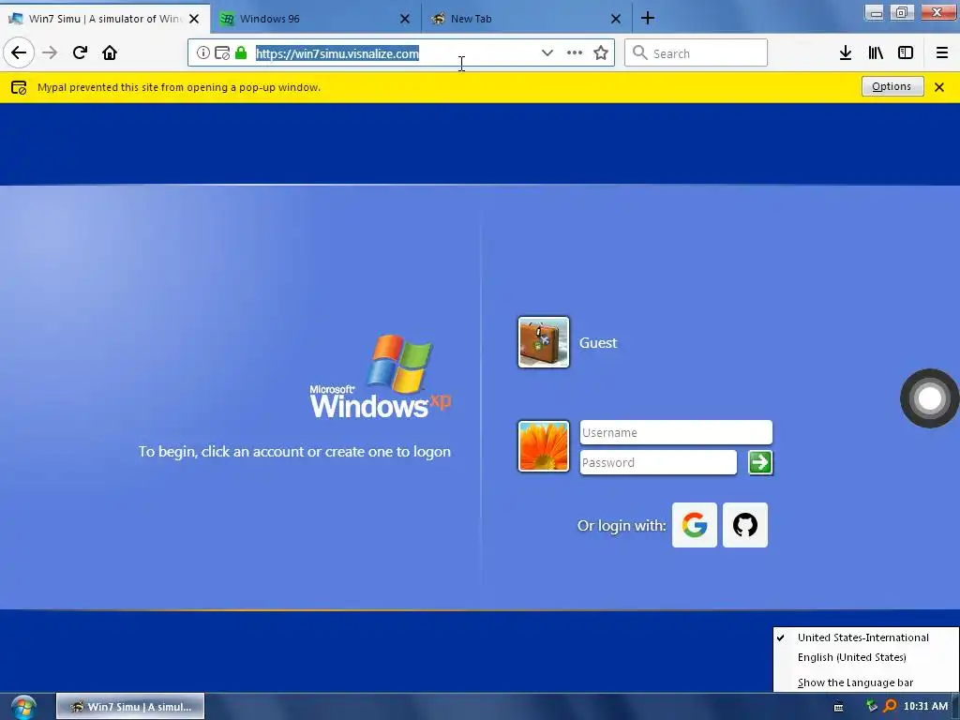Screen dimensions: 960x720
Task: Show site information icon in address bar
Action: [x=202, y=53]
